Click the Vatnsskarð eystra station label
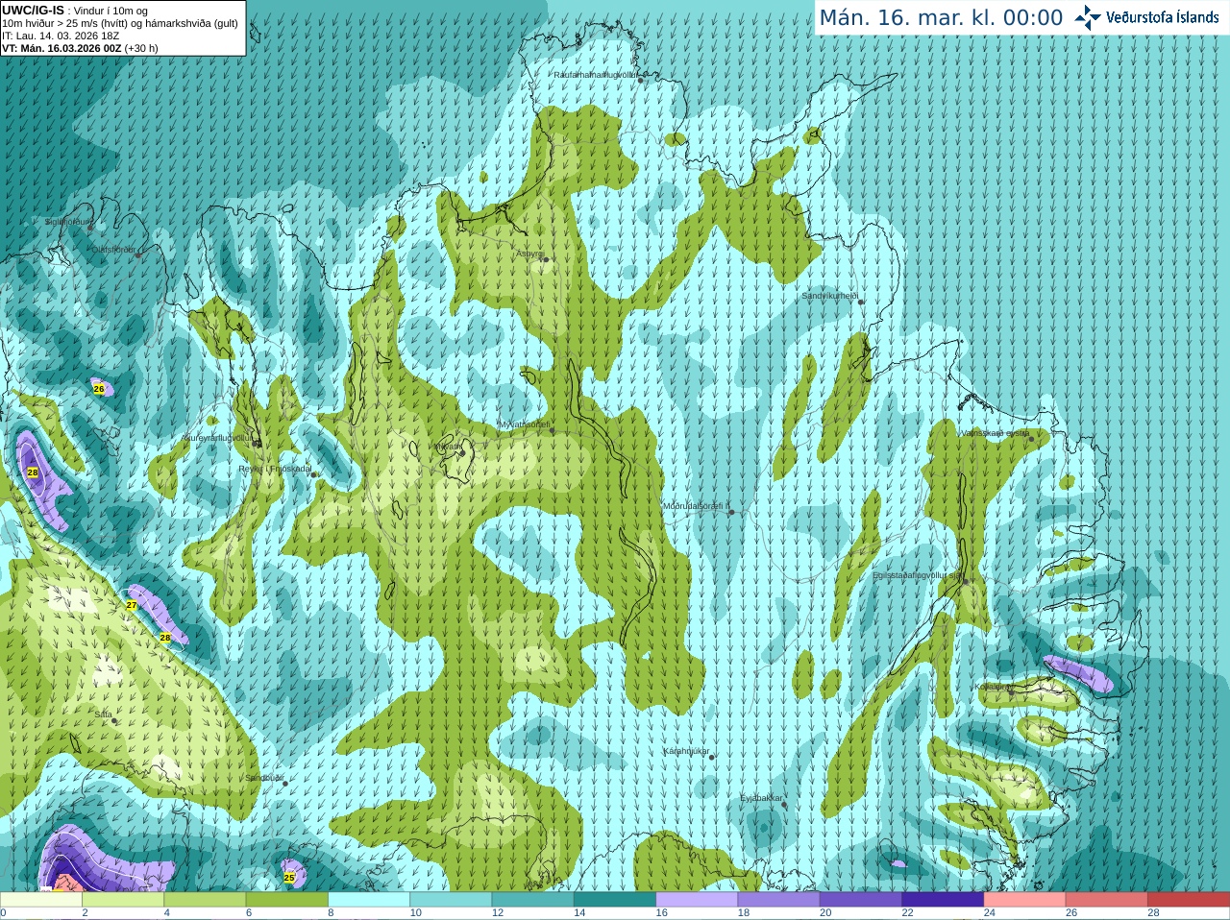This screenshot has height=920, width=1230. [996, 433]
